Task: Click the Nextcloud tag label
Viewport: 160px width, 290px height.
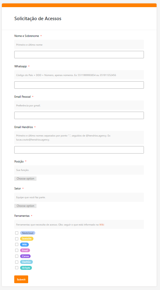Action: tap(28, 233)
